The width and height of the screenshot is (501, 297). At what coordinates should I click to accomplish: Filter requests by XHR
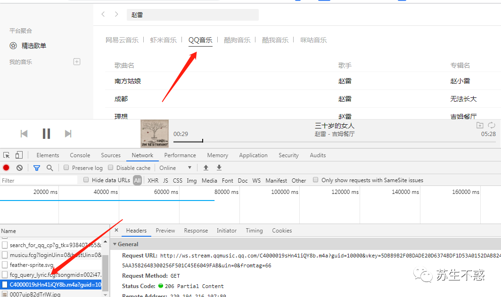click(x=153, y=181)
